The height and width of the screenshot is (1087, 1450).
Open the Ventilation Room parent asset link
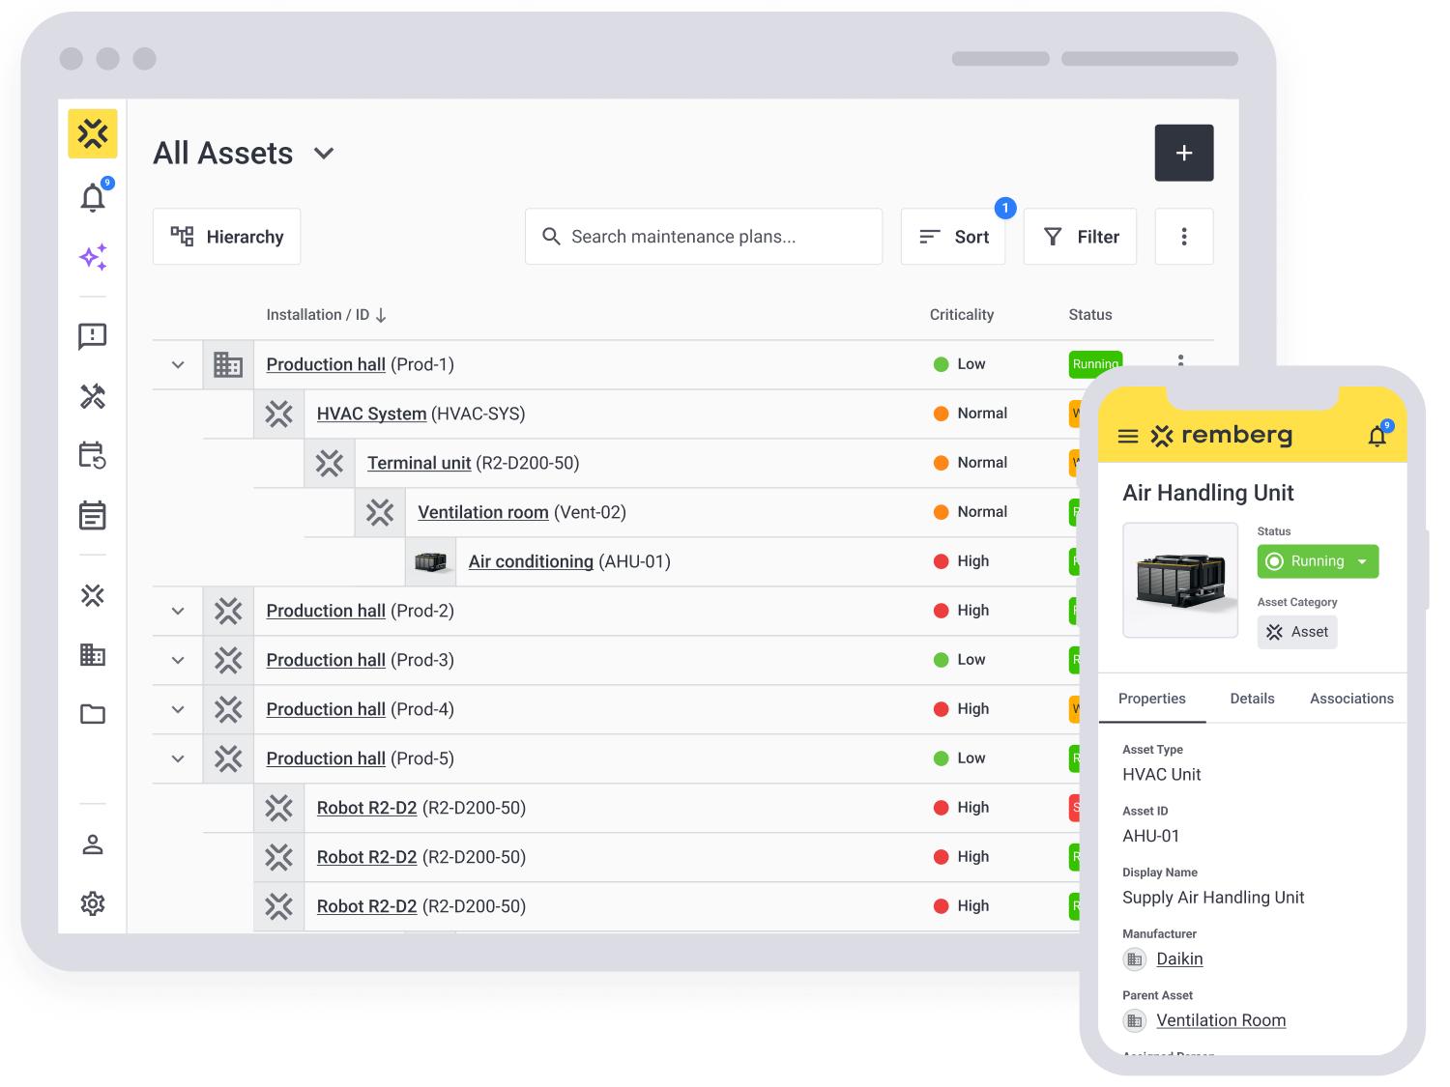pos(1221,1020)
